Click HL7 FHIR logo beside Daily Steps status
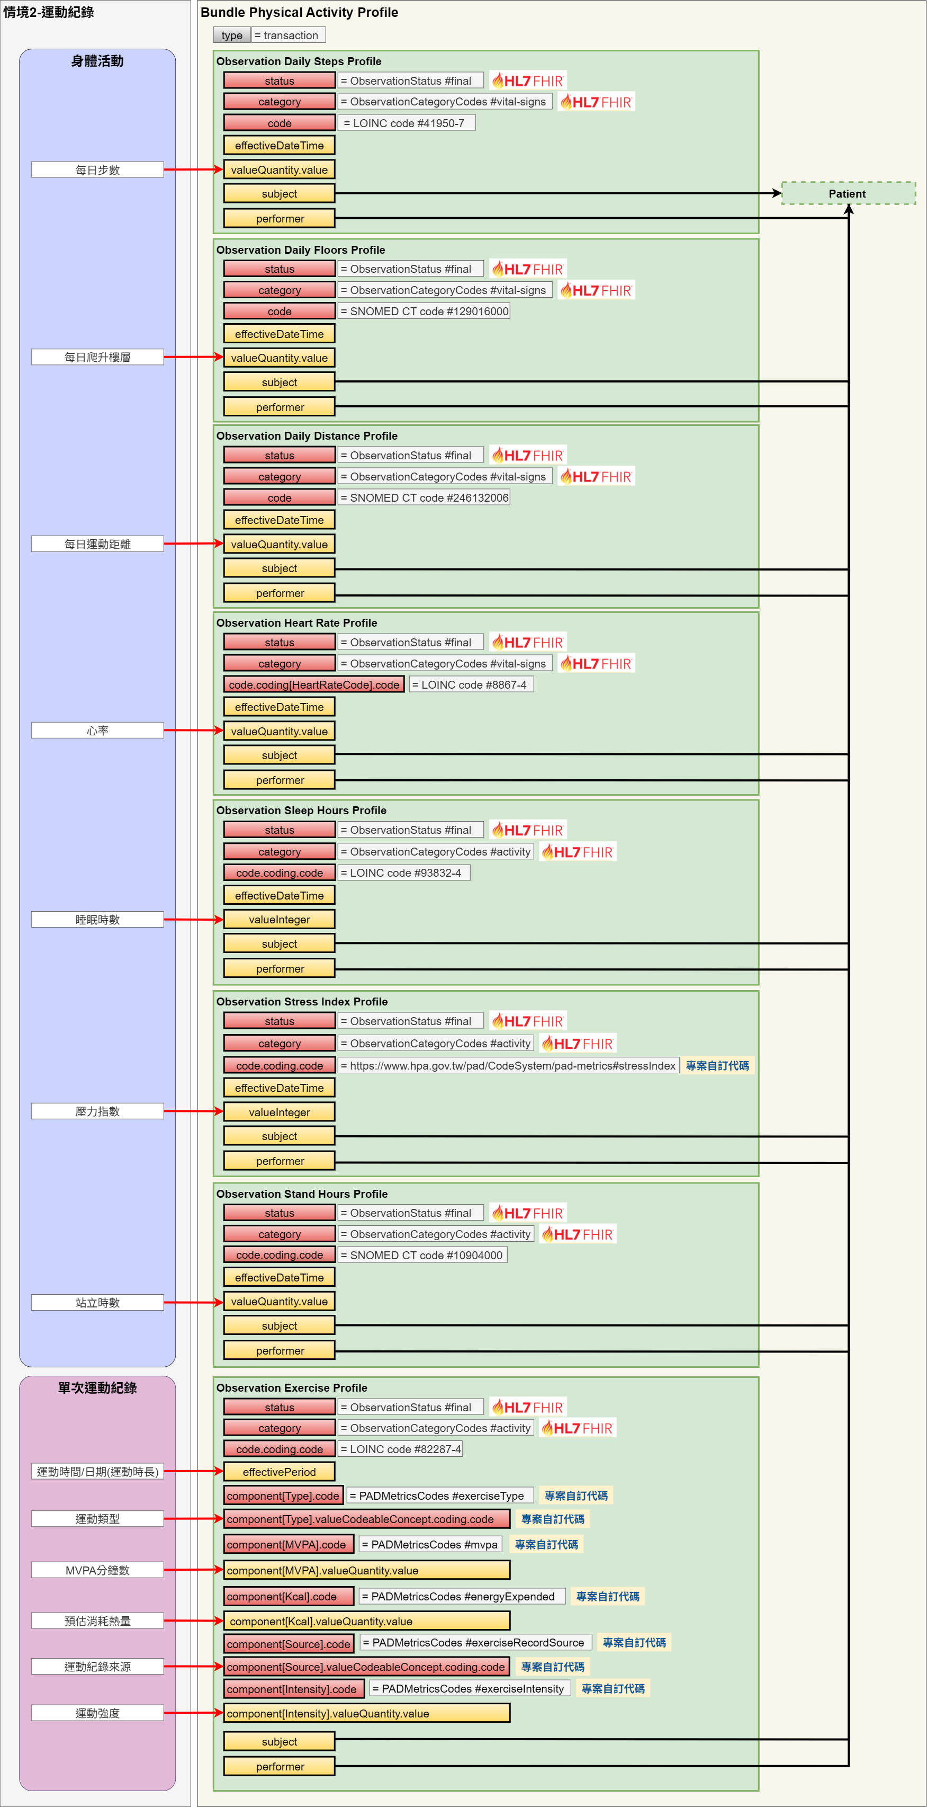927x1807 pixels. [527, 81]
